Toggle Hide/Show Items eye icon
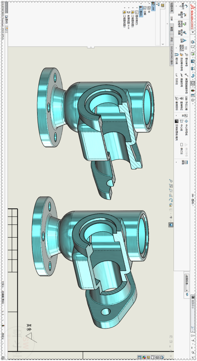This screenshot has height=361, width=197. 171,217
